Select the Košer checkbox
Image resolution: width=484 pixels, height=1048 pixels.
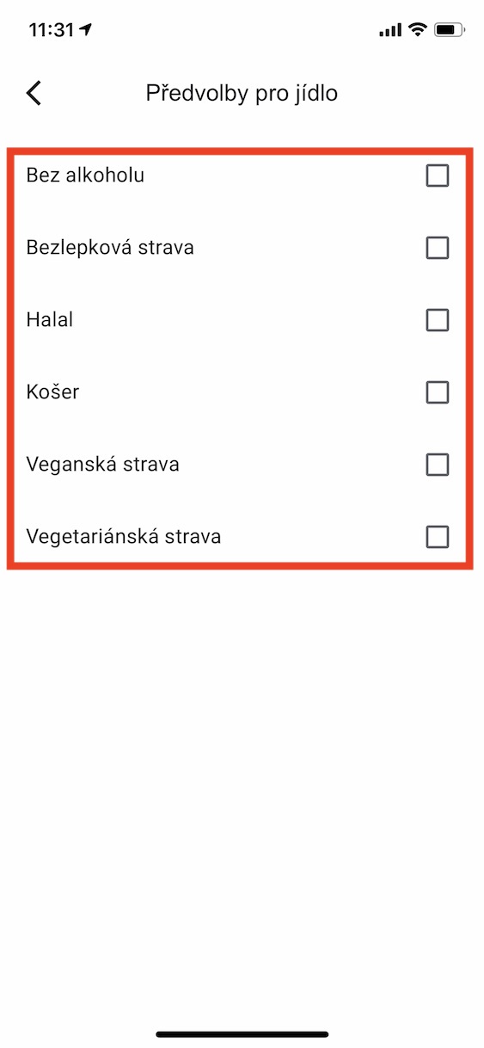438,393
